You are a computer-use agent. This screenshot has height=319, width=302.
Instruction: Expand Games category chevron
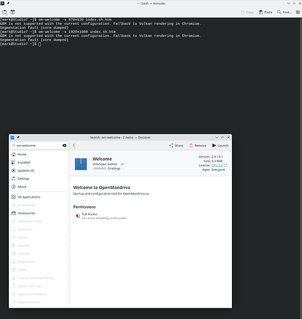click(65, 237)
